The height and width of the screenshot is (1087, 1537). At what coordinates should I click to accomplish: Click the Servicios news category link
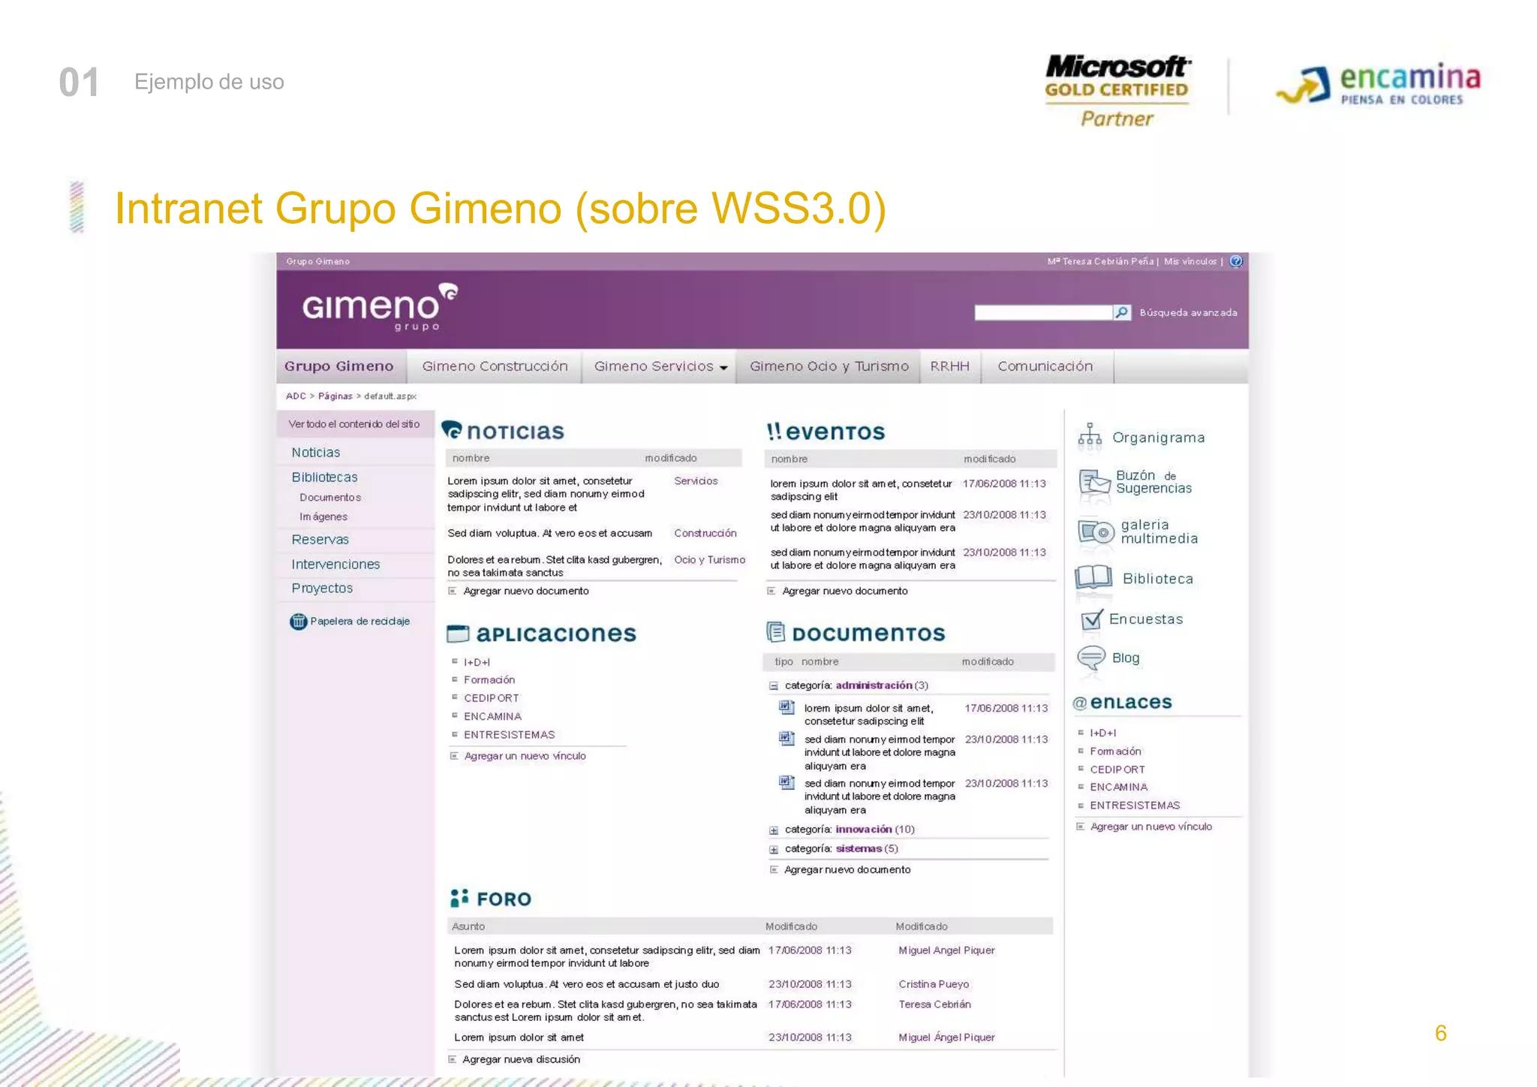[x=696, y=481]
